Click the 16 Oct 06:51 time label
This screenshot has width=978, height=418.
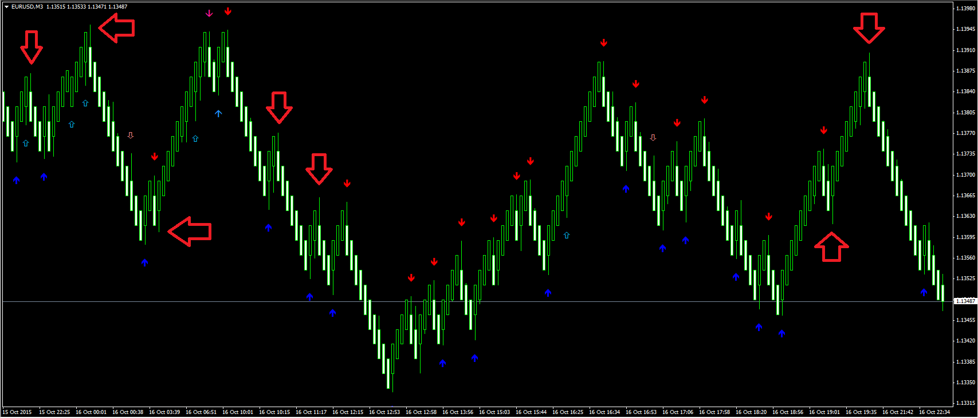pos(201,412)
